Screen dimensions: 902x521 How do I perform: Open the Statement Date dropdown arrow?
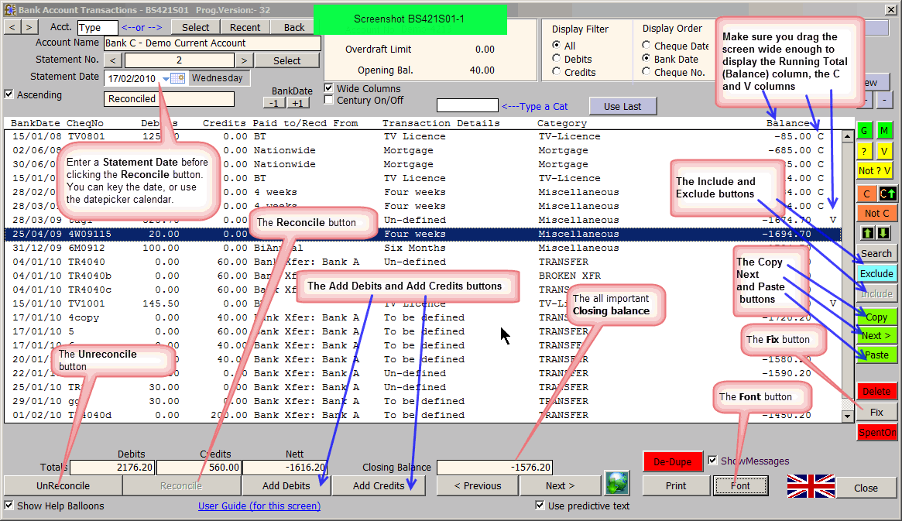[166, 79]
